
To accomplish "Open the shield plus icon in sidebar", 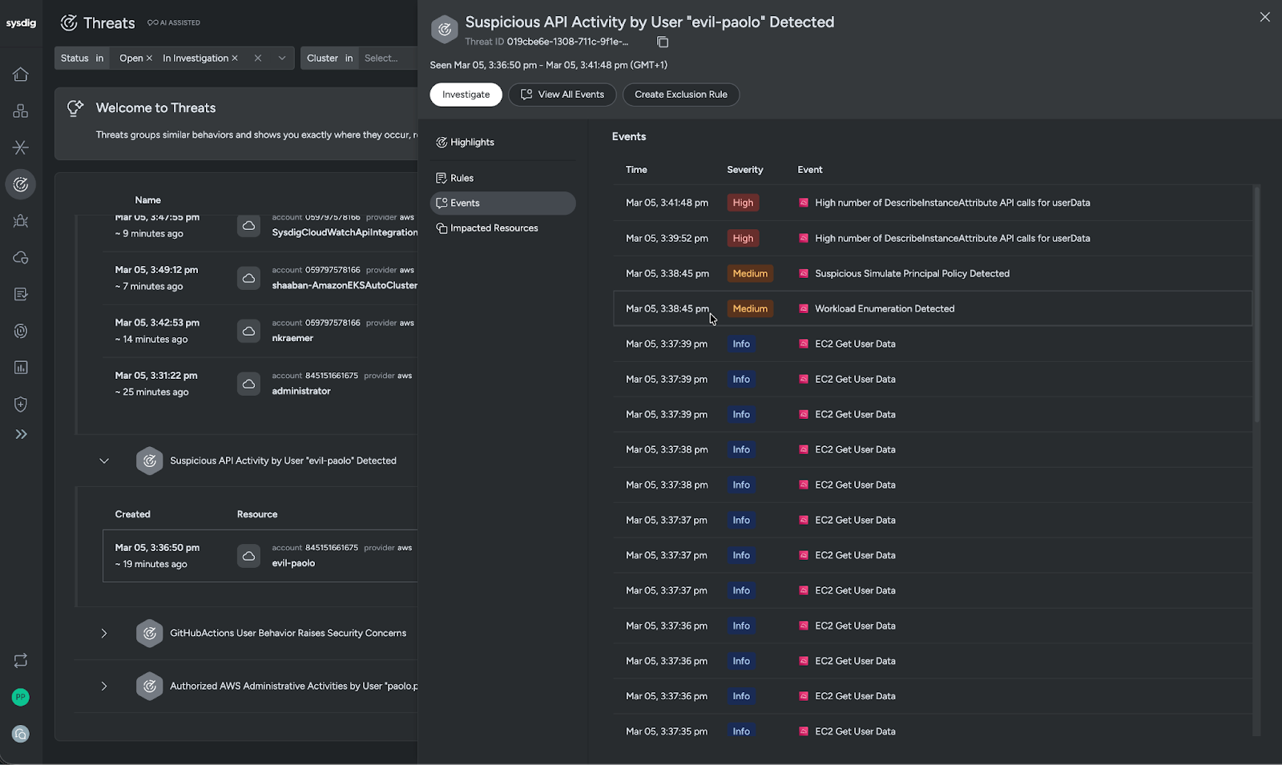I will (21, 404).
